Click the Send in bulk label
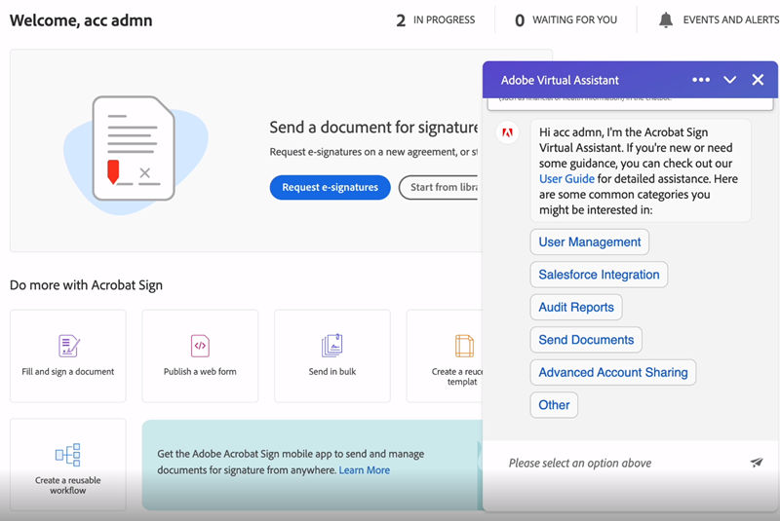This screenshot has width=780, height=521. coord(332,371)
